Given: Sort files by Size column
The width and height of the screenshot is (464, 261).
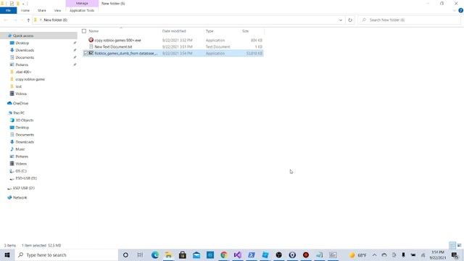Looking at the screenshot, I should 245,31.
